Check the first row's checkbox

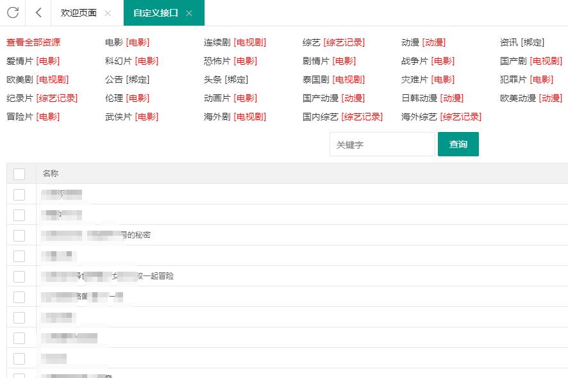[19, 194]
